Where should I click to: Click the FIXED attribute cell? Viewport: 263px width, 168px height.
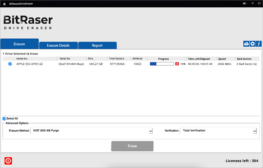(x=137, y=64)
